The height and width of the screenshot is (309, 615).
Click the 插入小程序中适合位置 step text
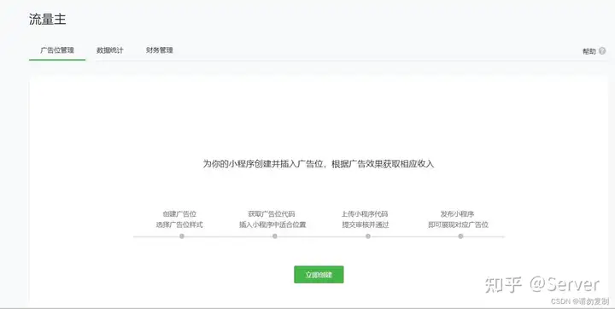272,224
